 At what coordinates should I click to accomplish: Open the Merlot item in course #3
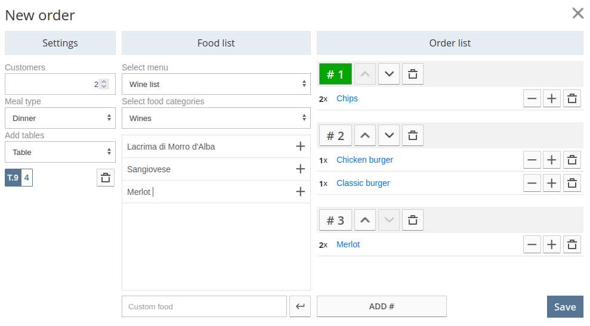tap(348, 244)
